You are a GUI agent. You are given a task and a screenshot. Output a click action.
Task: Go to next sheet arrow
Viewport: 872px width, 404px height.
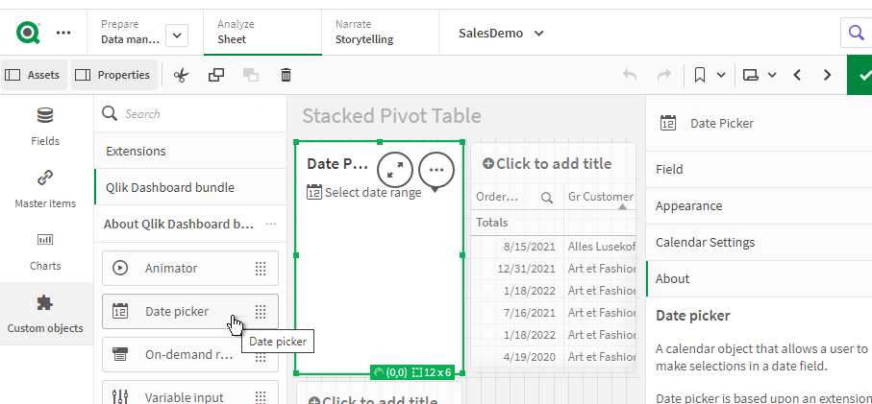coord(827,75)
